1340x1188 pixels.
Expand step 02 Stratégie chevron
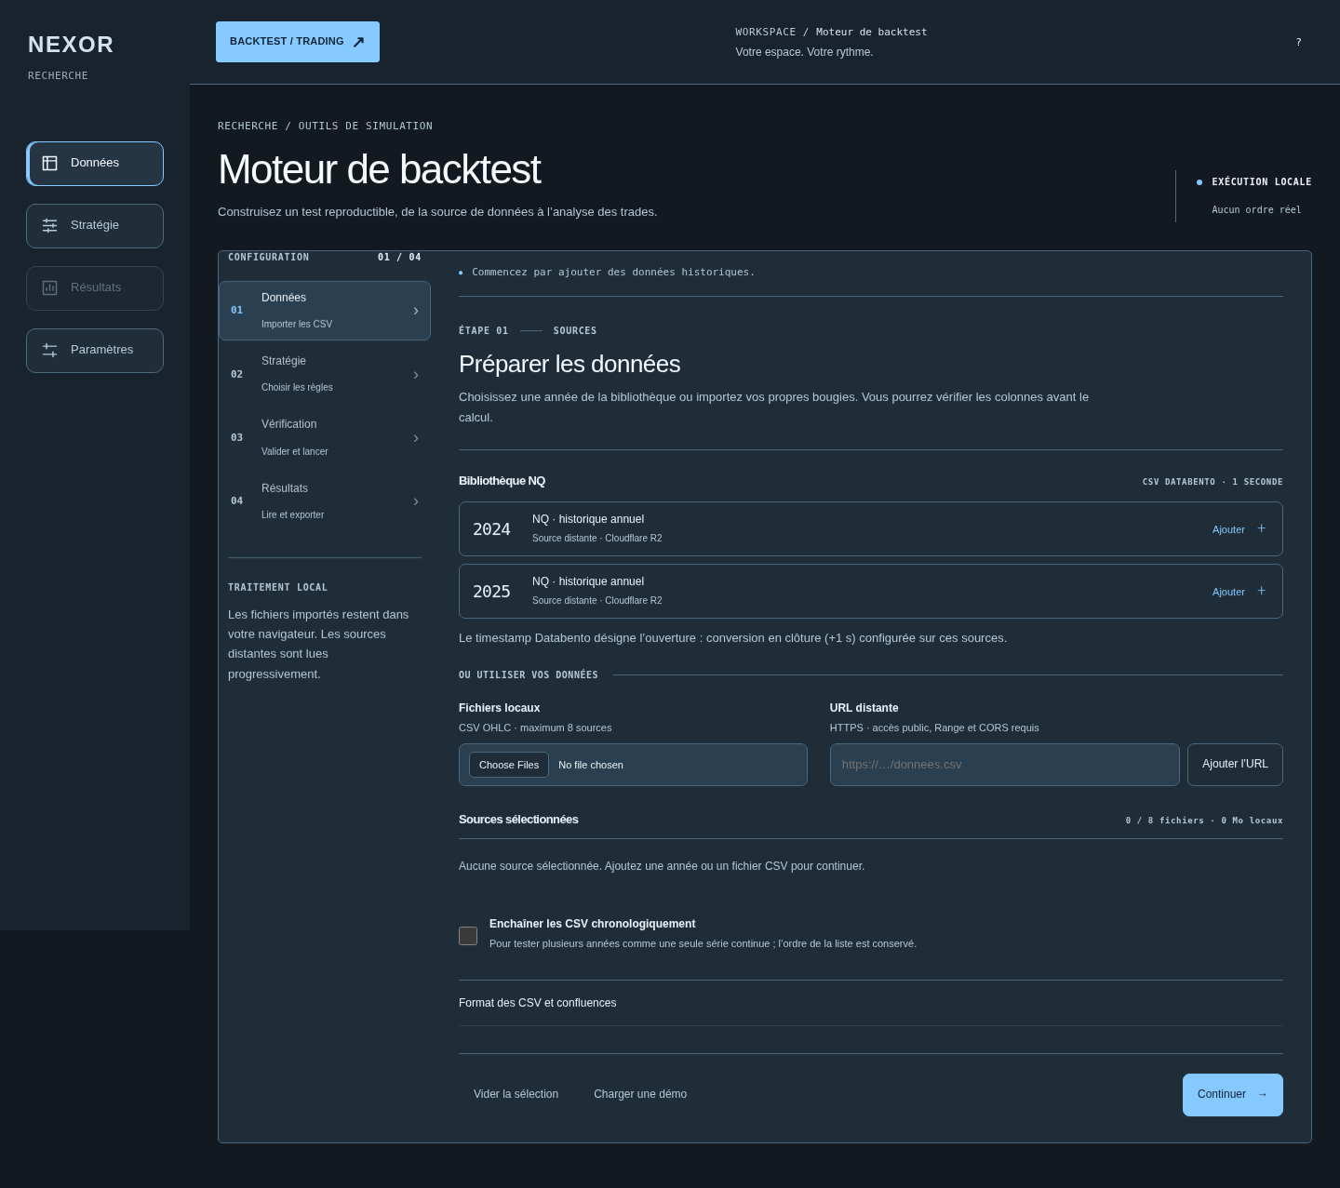point(416,375)
